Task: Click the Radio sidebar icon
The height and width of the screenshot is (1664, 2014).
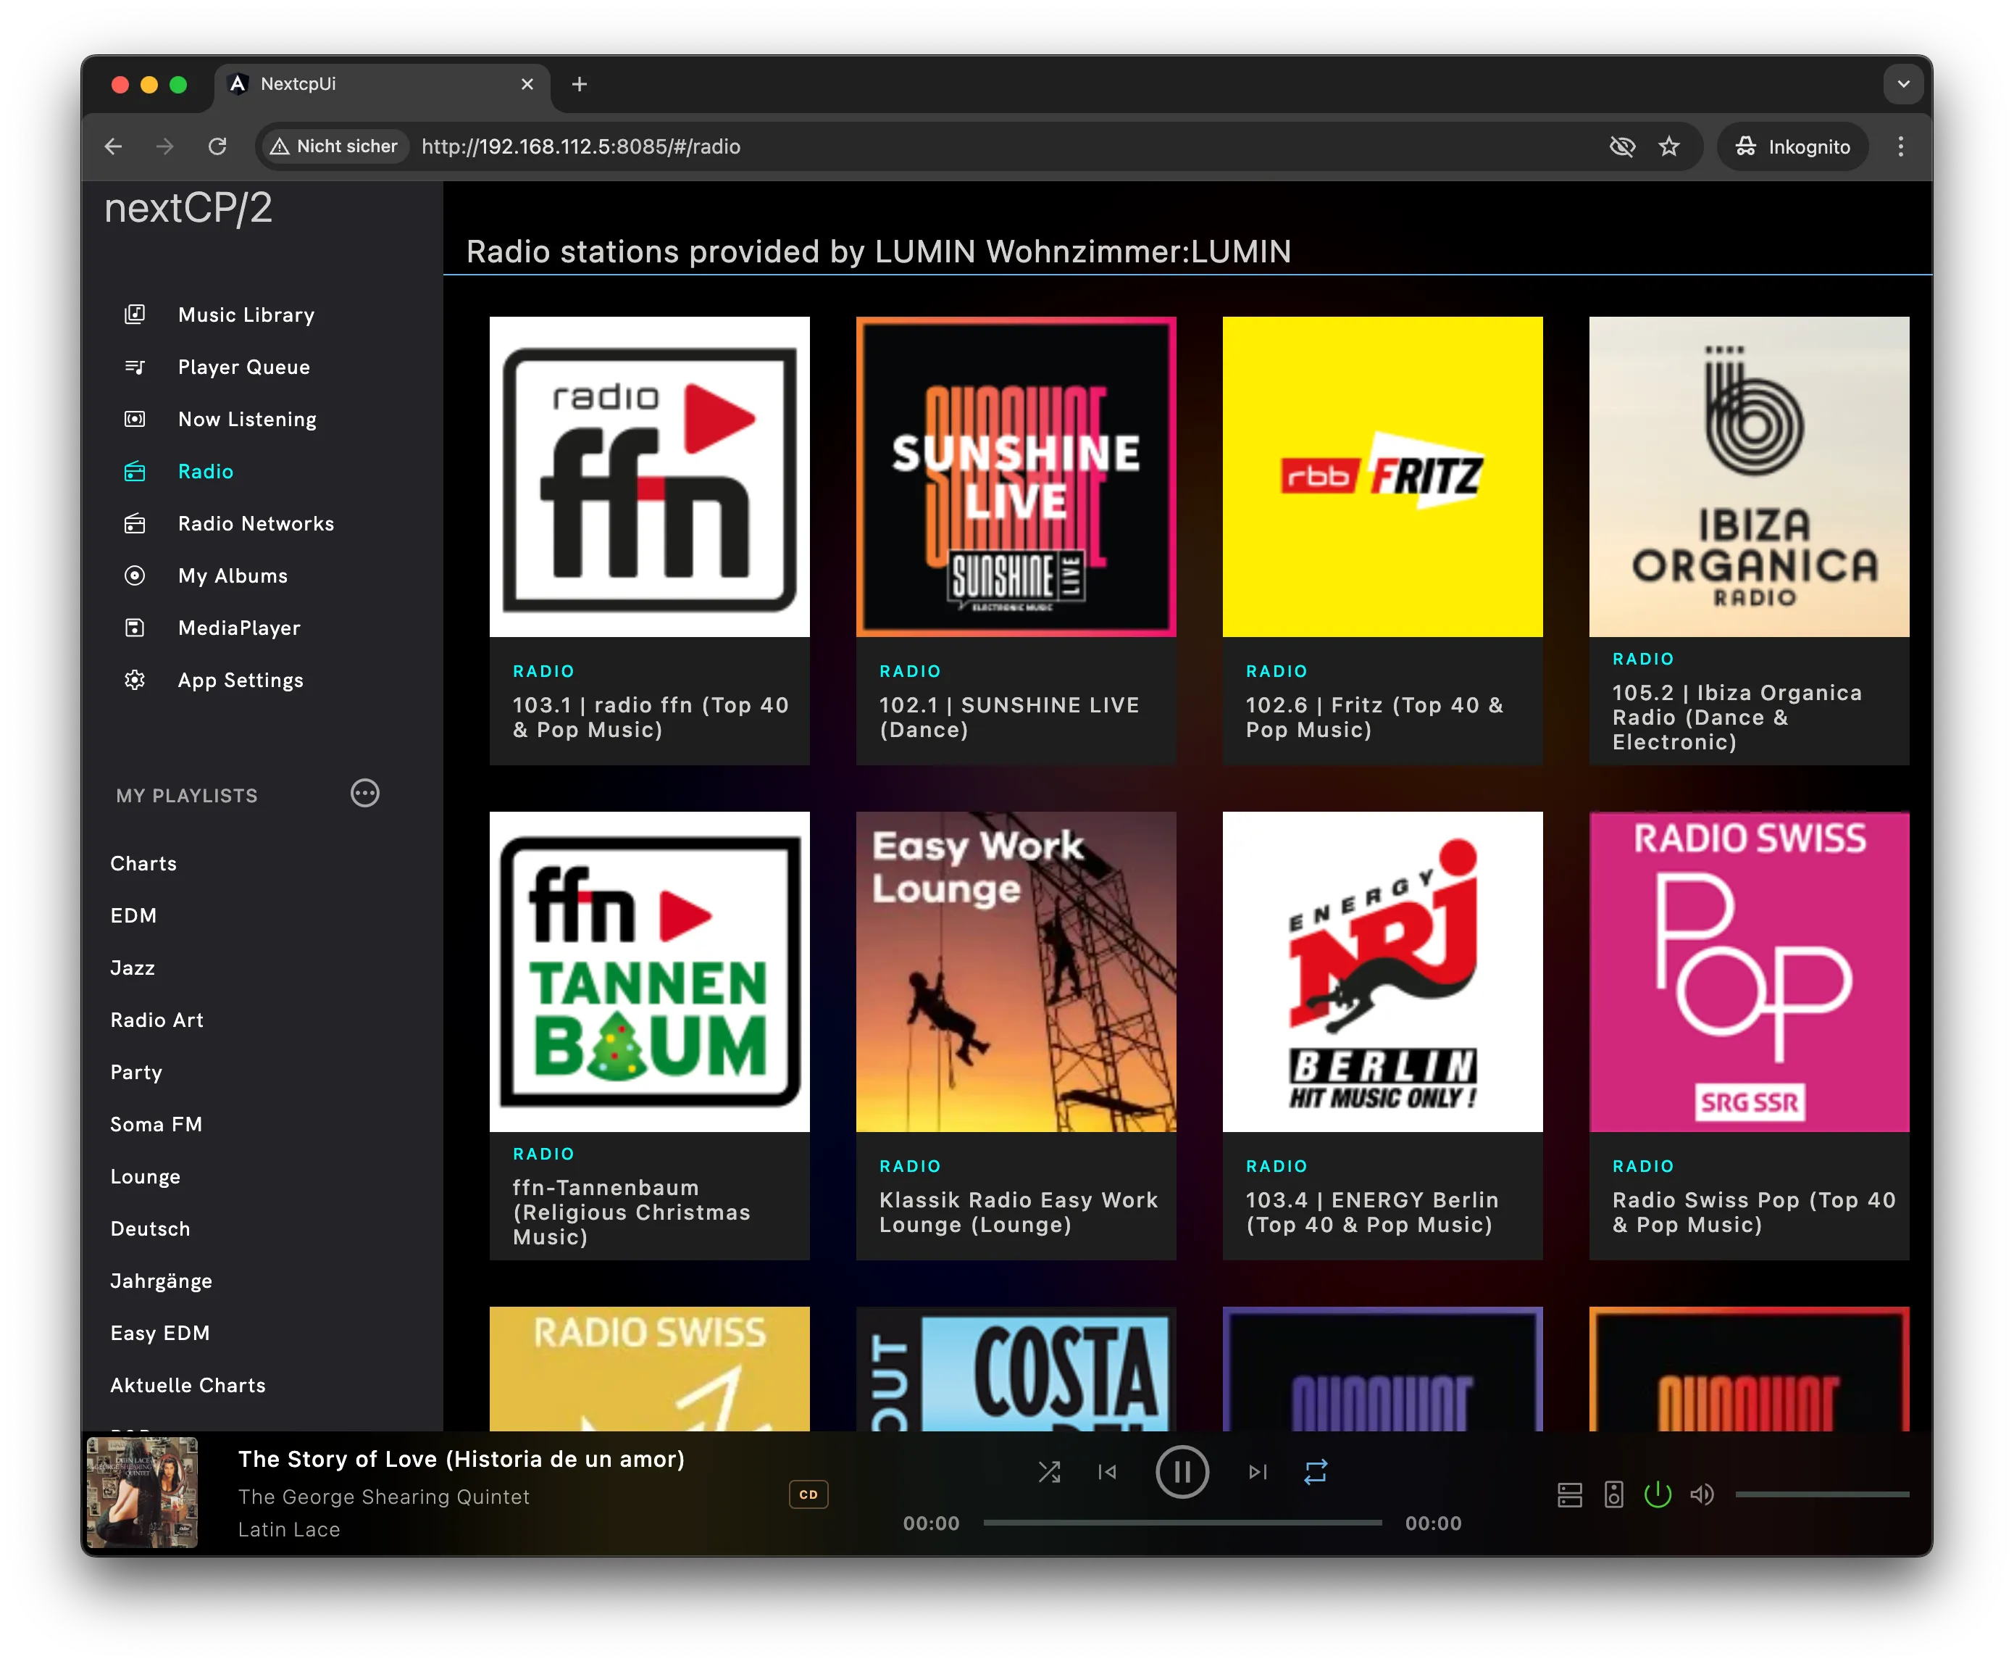Action: click(135, 472)
